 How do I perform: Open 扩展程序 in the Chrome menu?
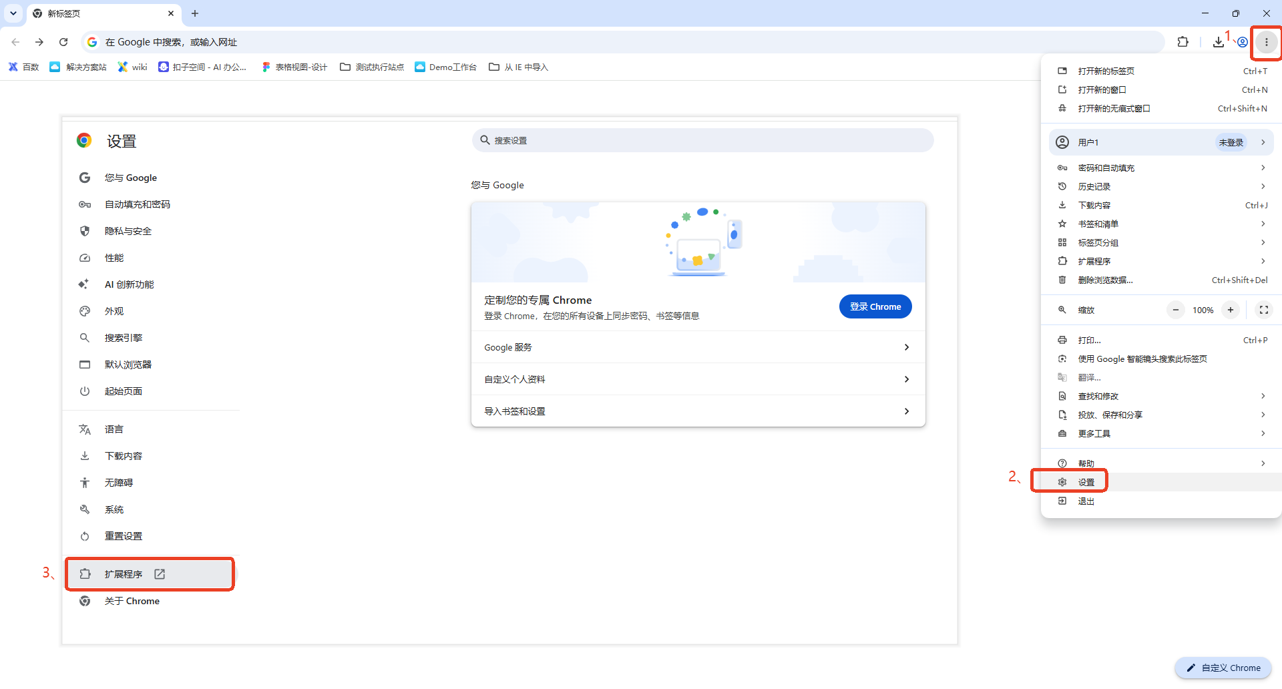click(x=1161, y=261)
